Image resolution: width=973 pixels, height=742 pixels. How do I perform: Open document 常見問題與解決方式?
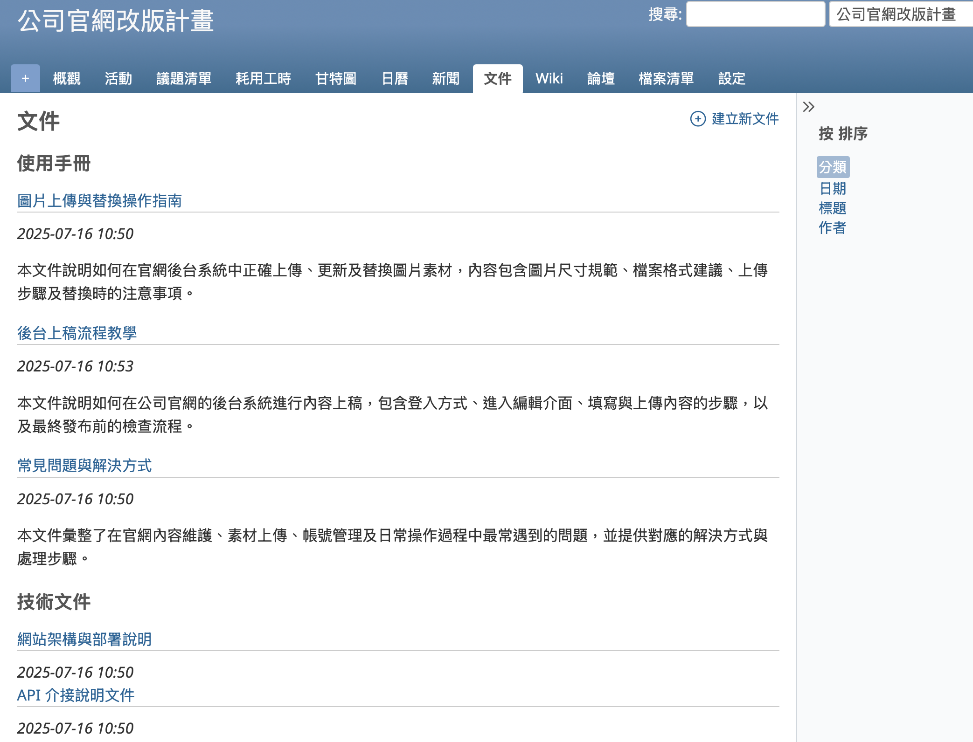84,466
